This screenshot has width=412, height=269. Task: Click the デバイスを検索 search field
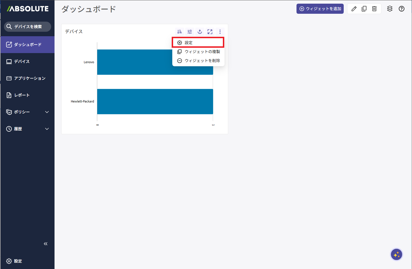tap(28, 27)
